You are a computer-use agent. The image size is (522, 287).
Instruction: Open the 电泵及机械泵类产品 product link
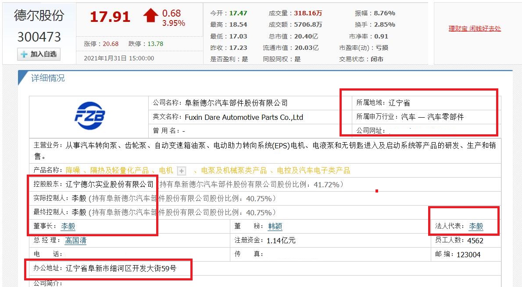tap(234, 171)
